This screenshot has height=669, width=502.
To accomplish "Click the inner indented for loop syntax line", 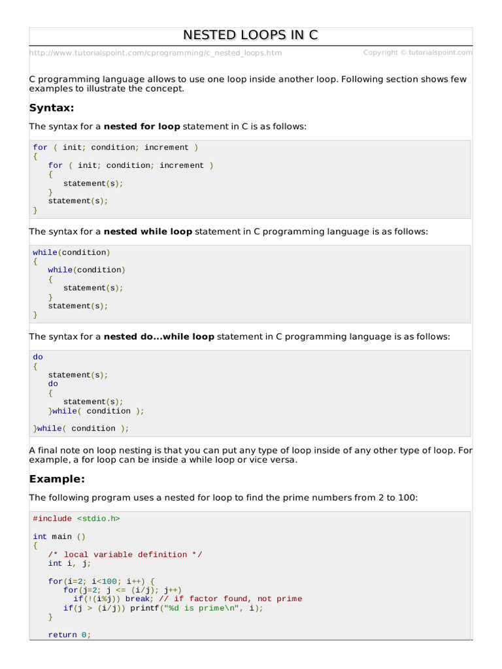I will click(131, 165).
